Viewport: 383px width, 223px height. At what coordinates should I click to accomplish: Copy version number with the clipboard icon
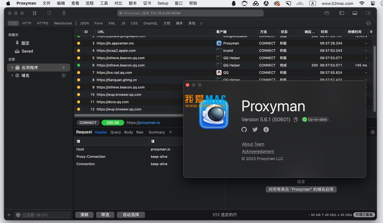coord(296,119)
